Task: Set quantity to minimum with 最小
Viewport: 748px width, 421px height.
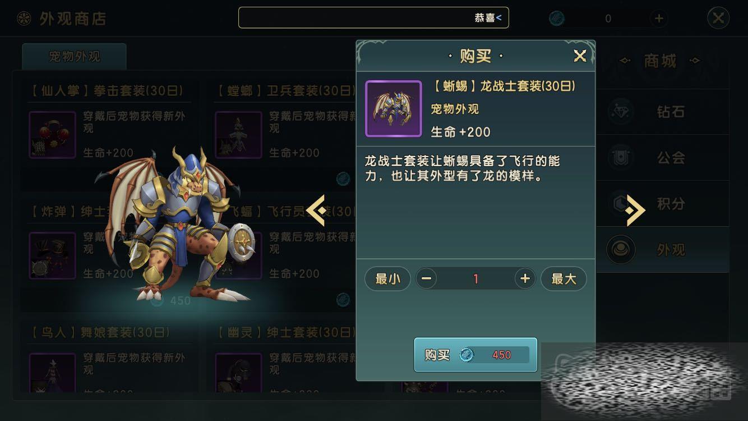Action: pyautogui.click(x=387, y=279)
